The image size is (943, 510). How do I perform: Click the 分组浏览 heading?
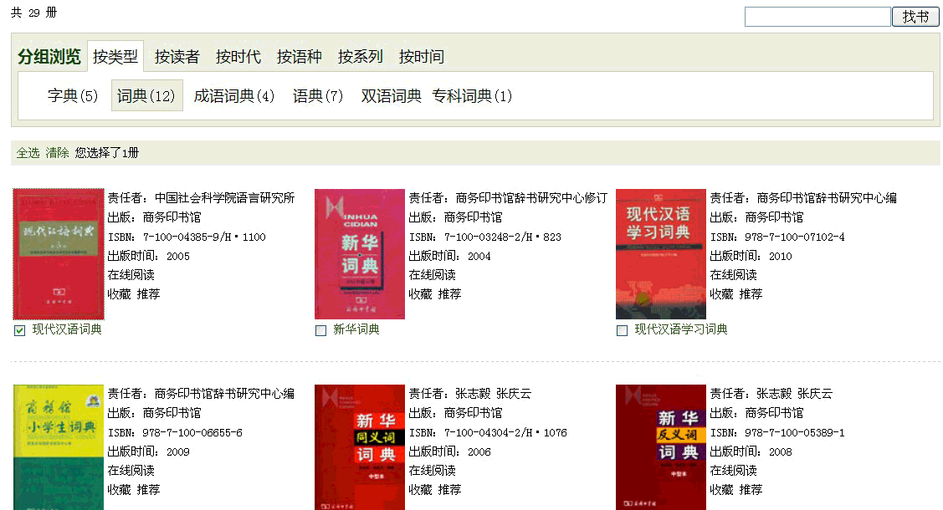tap(49, 57)
